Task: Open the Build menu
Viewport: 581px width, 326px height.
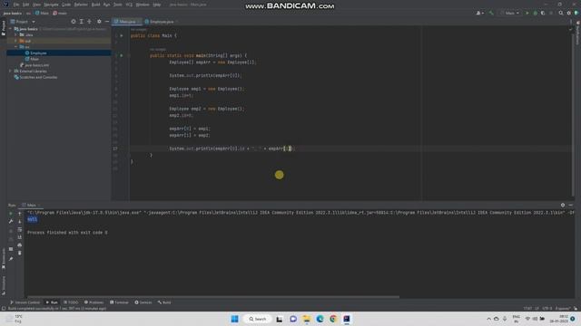Action: [x=95, y=5]
